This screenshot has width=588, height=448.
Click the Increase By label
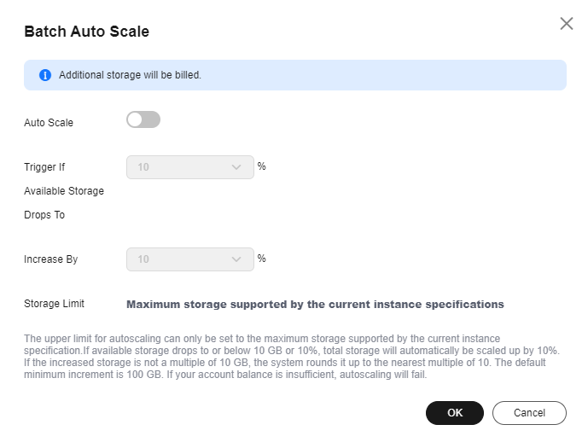50,259
